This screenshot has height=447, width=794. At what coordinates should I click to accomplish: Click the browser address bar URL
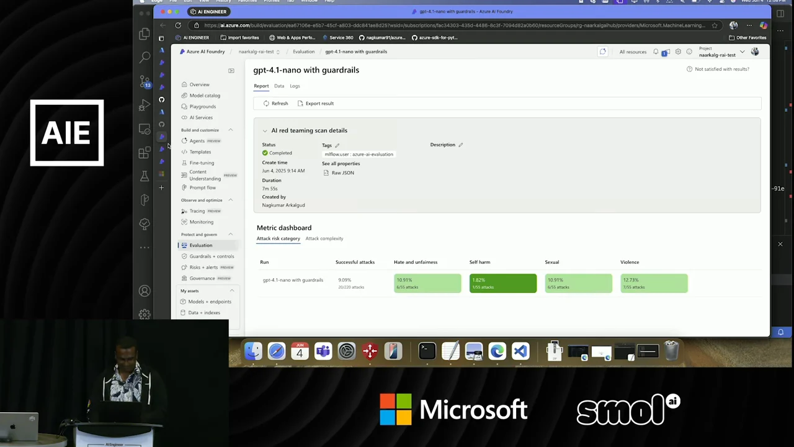[454, 25]
